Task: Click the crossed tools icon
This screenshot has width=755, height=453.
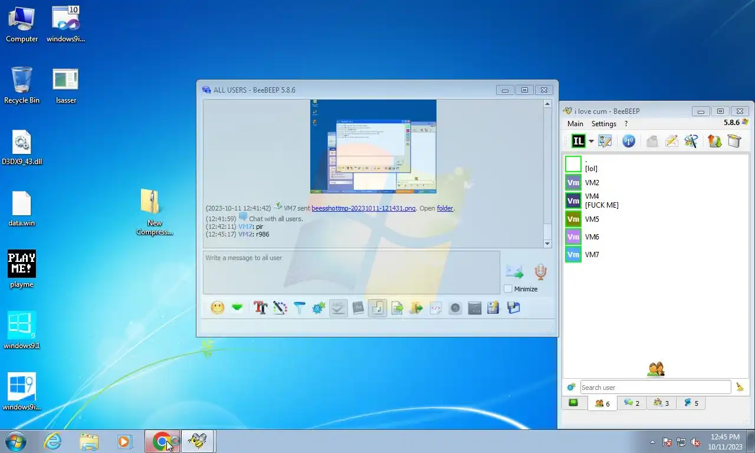Action: pos(691,141)
